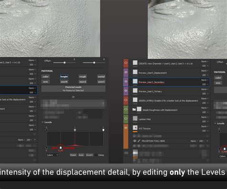Toggle visibility of the CREATE new Channels layer
227x189 pixels.
pyautogui.click(x=126, y=63)
